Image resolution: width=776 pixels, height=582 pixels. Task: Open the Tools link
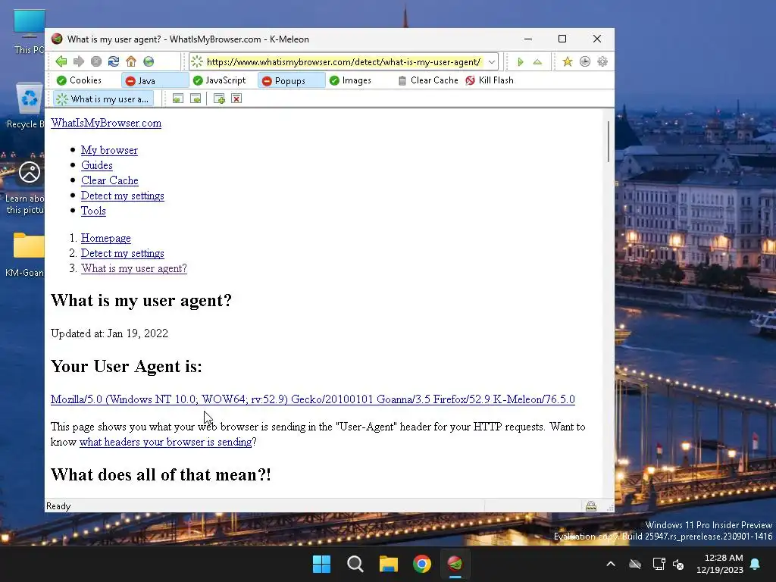click(93, 211)
